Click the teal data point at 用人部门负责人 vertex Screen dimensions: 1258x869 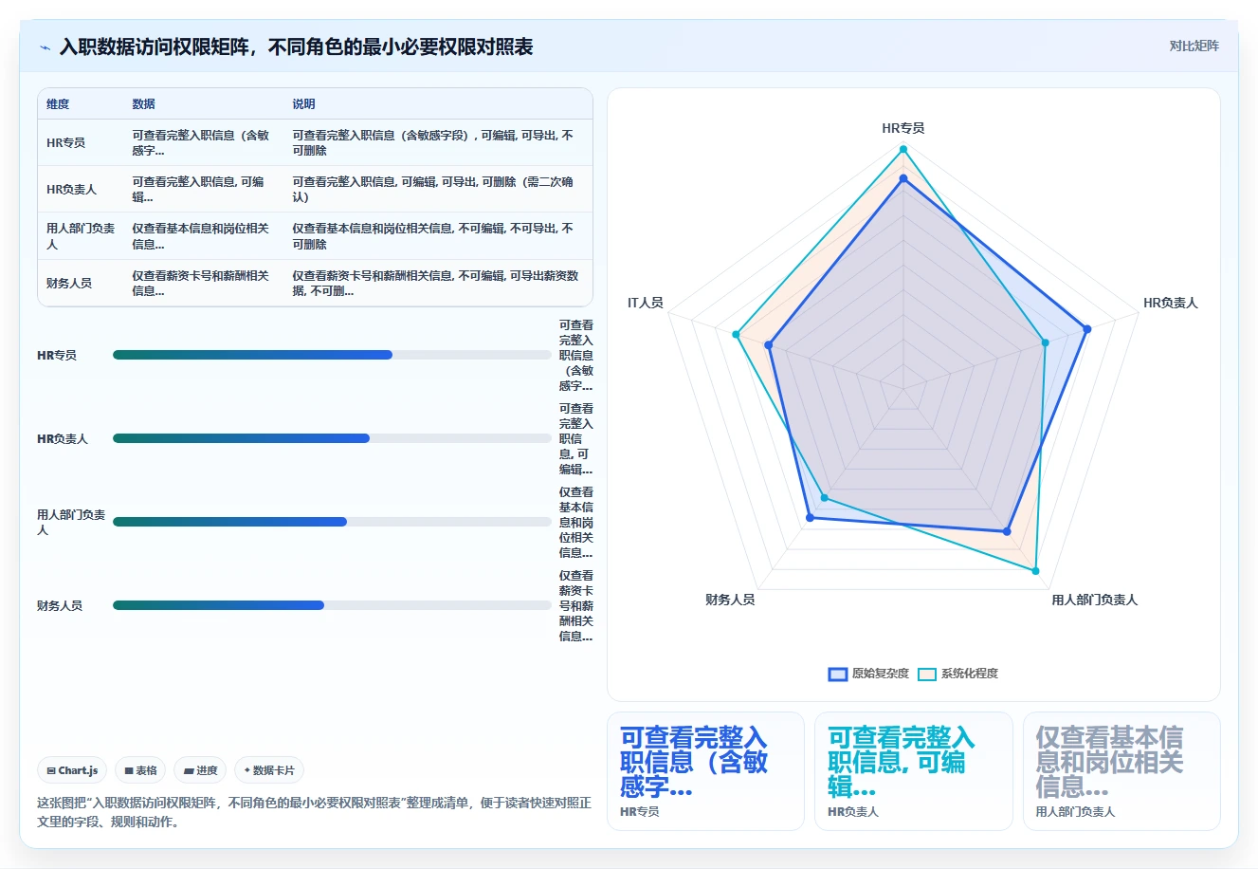[1035, 571]
